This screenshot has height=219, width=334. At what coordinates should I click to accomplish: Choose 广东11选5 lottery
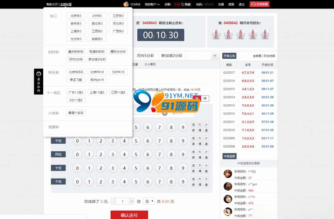(76, 92)
